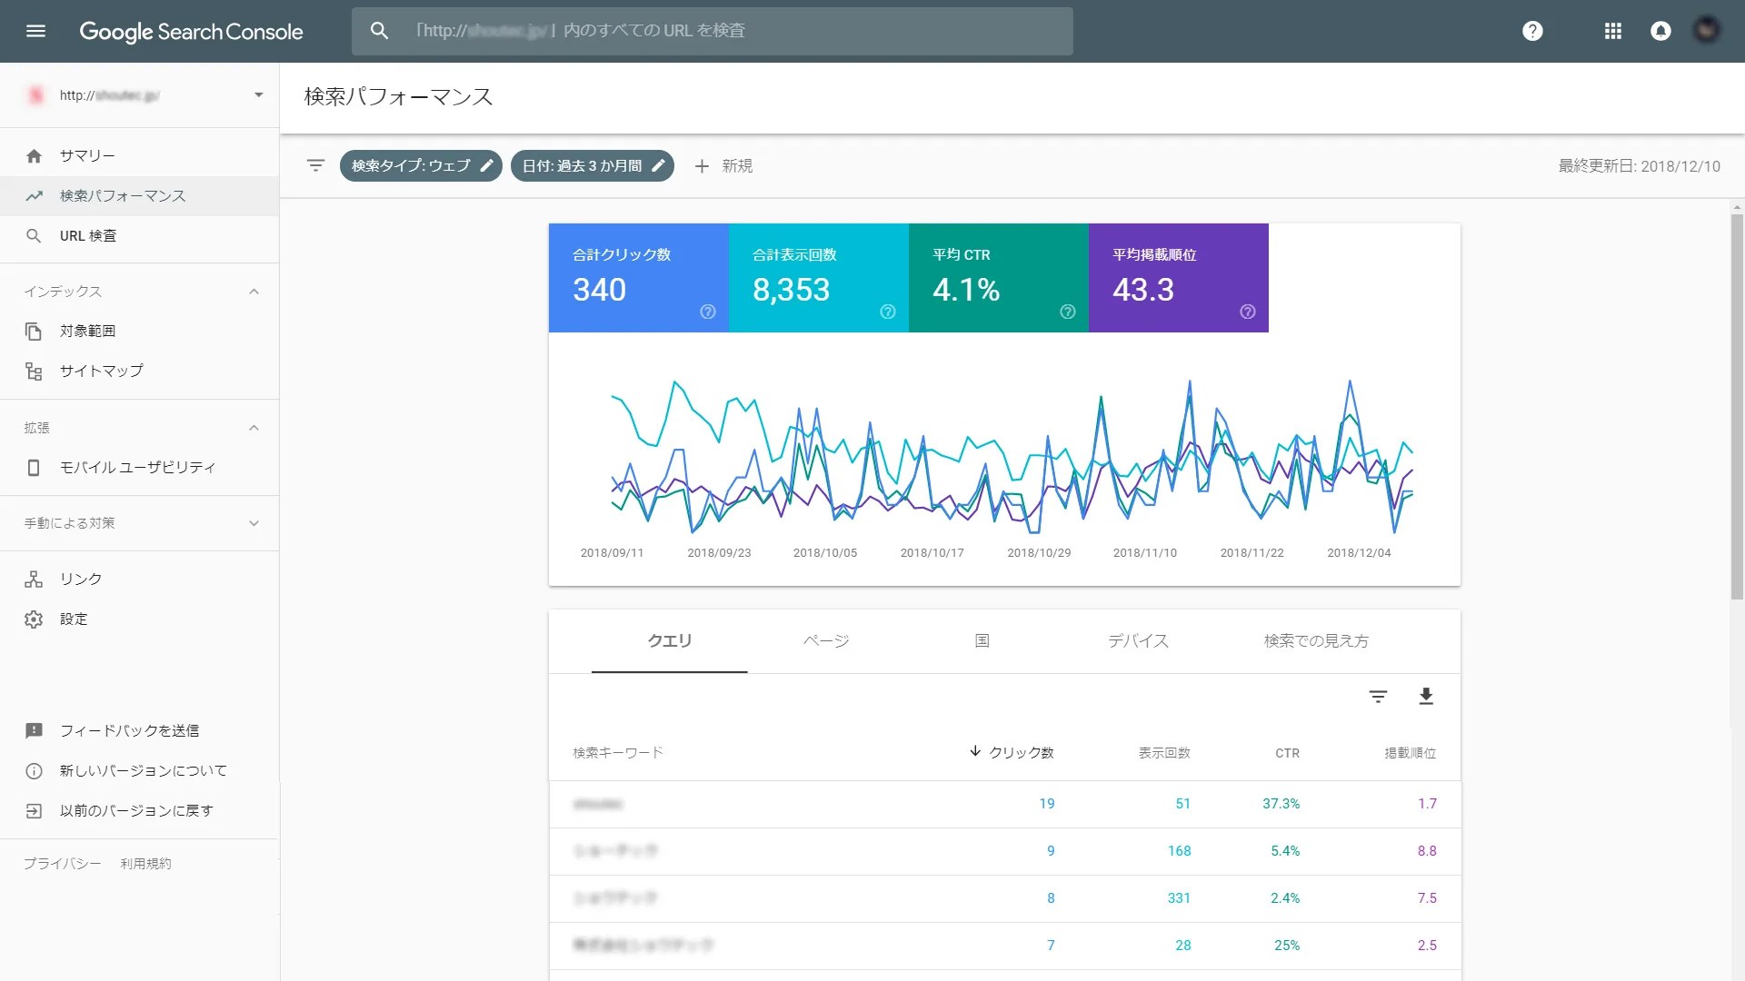Toggle the total clicks metric card
Viewport: 1745px width, 981px height.
tap(638, 277)
